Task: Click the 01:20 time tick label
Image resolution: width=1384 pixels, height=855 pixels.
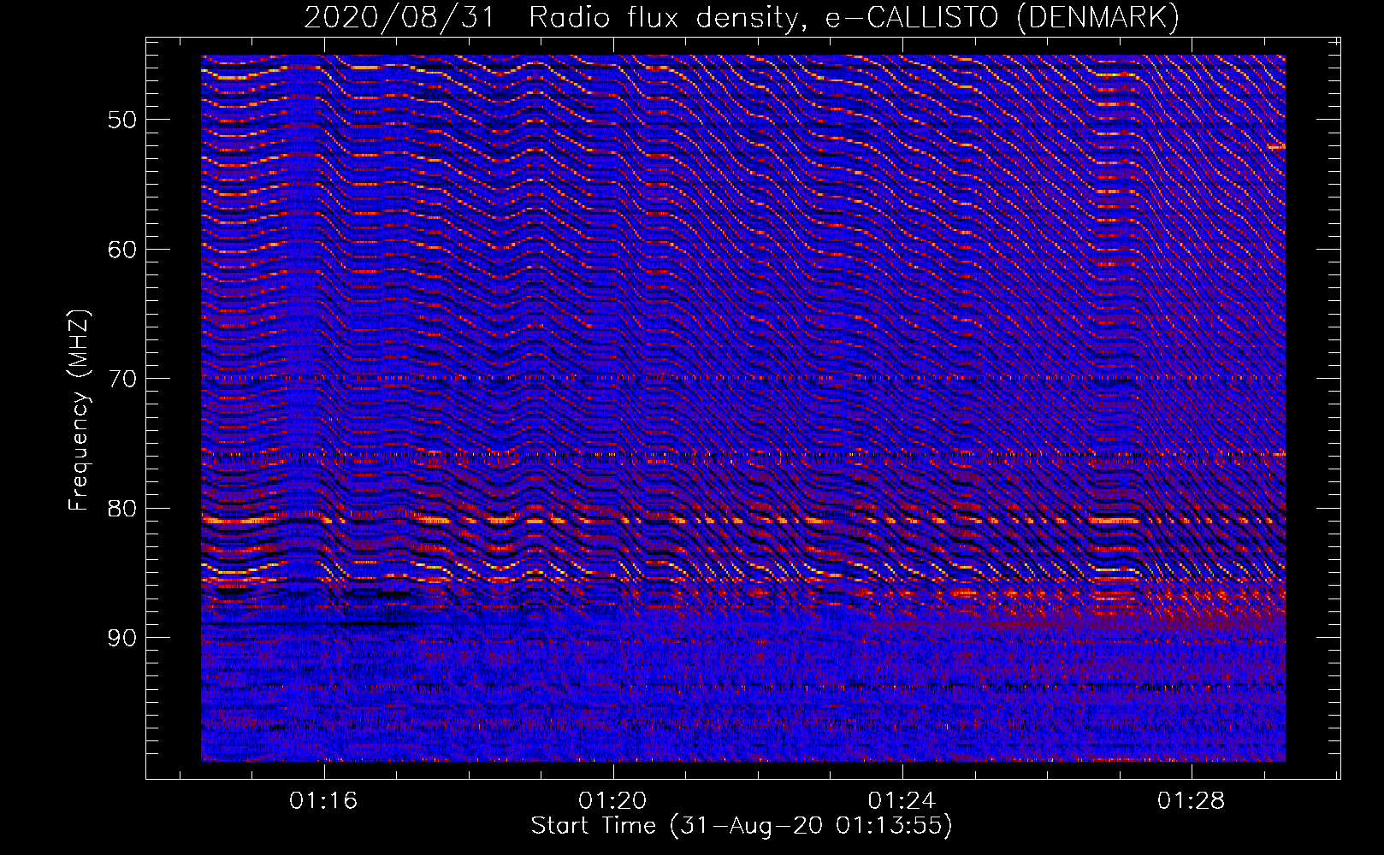Action: (612, 801)
